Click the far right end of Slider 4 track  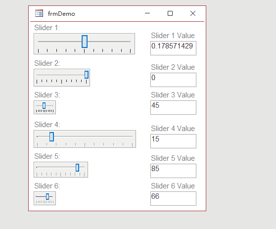pos(132,136)
